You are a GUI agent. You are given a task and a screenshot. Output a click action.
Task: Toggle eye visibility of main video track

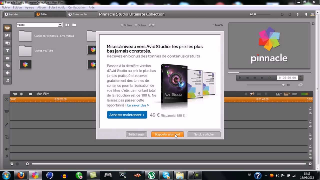pos(310,113)
